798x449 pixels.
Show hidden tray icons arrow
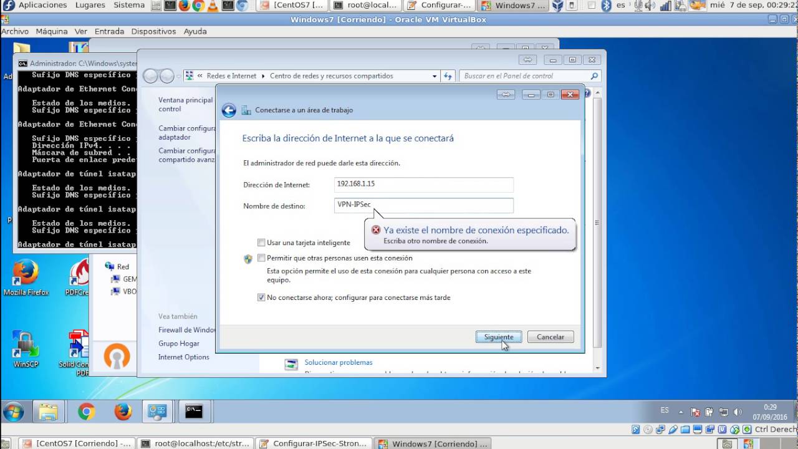[x=680, y=412]
